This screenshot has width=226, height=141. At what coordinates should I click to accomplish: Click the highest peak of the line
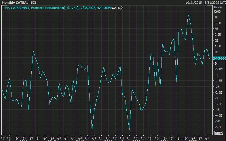click(x=188, y=14)
